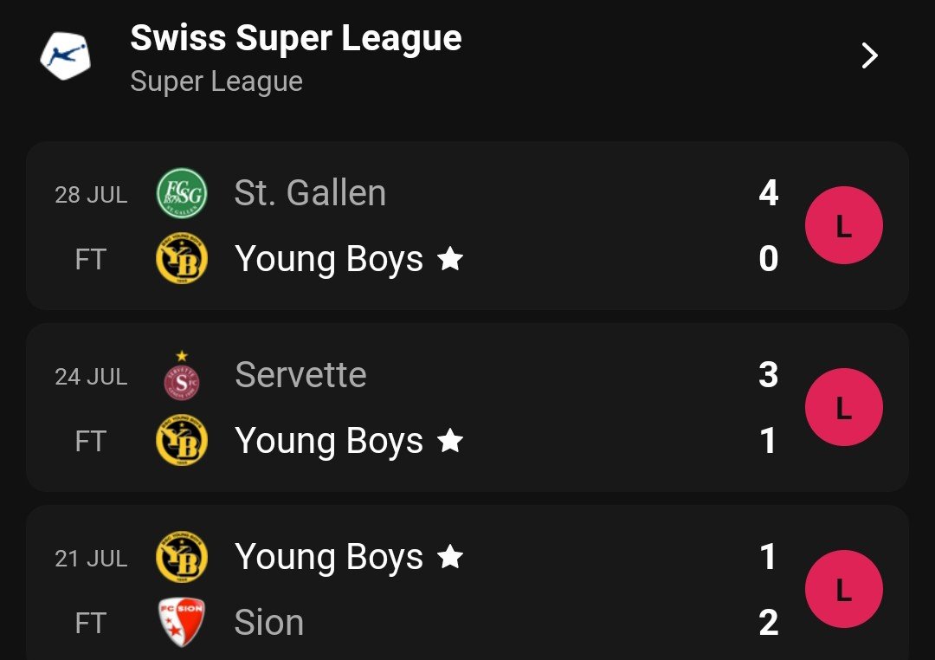Open Servette team name

(300, 375)
